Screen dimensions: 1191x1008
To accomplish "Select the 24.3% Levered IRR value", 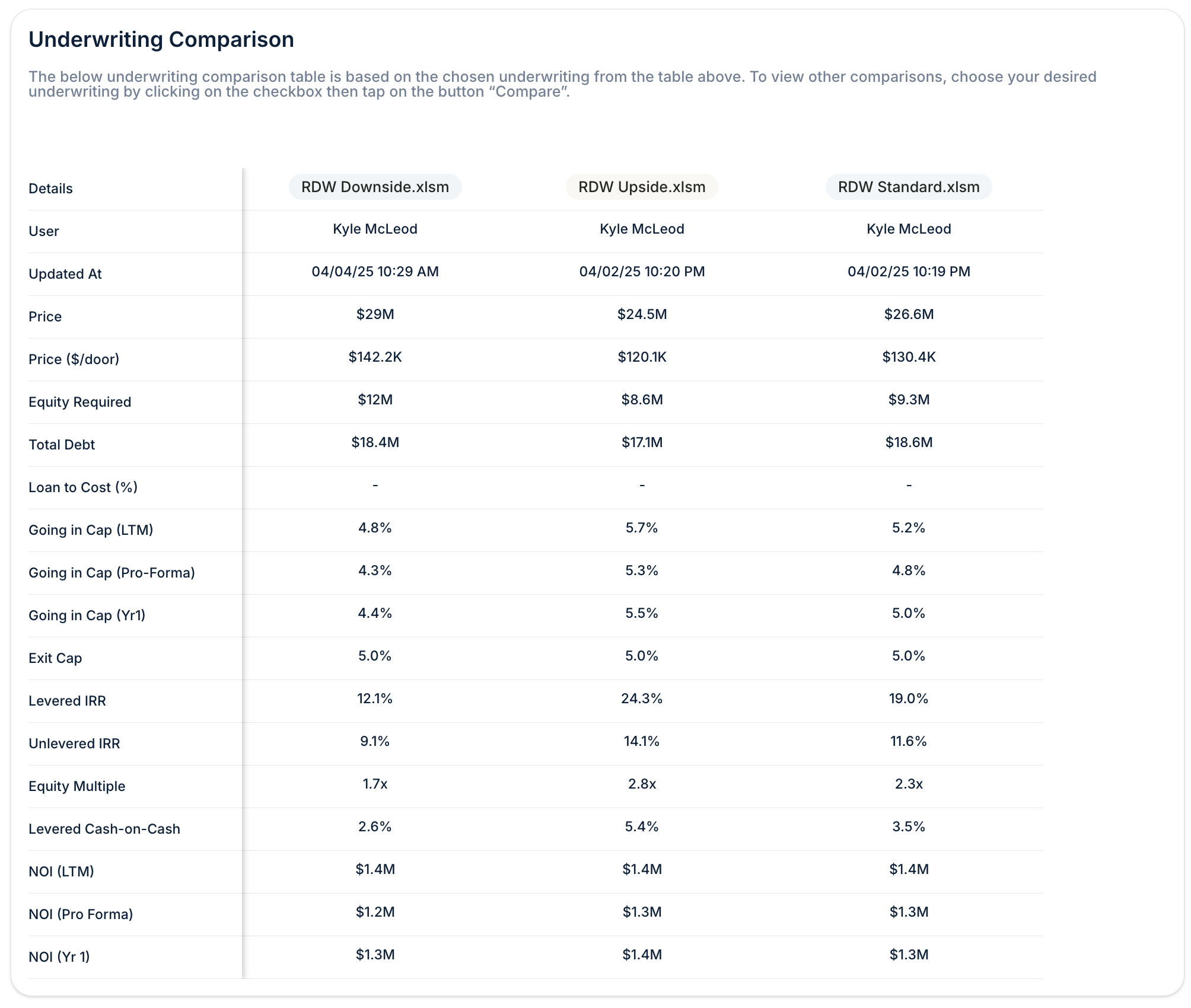I will pyautogui.click(x=642, y=698).
